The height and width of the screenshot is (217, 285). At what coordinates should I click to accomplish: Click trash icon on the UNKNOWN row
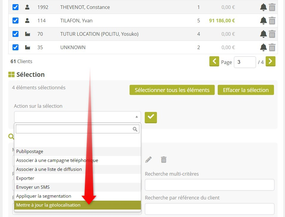[x=272, y=47]
